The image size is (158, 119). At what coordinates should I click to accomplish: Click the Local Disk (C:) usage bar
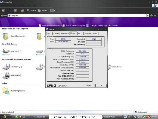[6, 55]
